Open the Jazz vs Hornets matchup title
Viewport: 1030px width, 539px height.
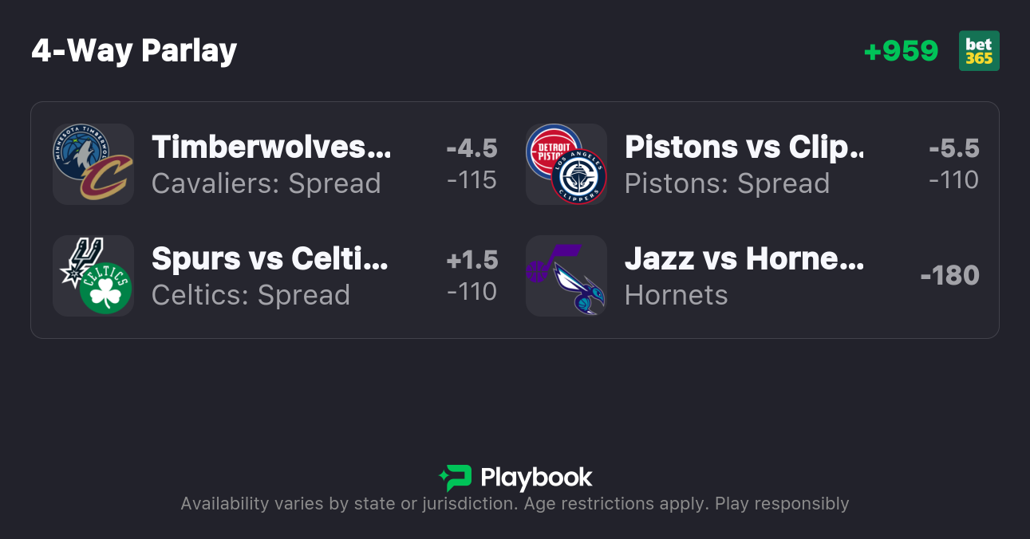click(x=744, y=259)
